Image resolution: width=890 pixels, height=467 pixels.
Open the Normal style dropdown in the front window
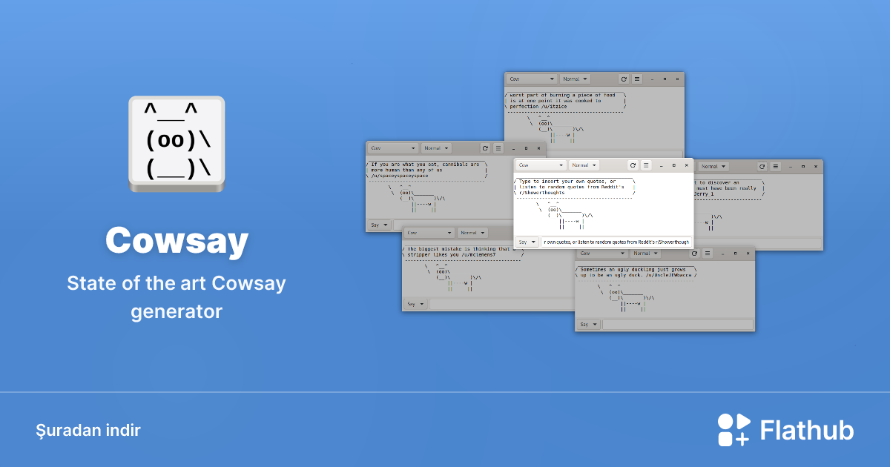[584, 165]
